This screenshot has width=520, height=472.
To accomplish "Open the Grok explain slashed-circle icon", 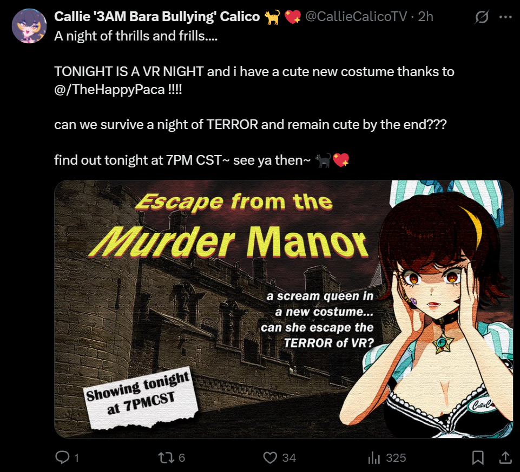I will 481,17.
